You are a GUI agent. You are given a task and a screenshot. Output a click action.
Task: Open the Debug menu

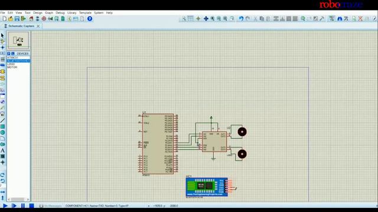tap(60, 13)
